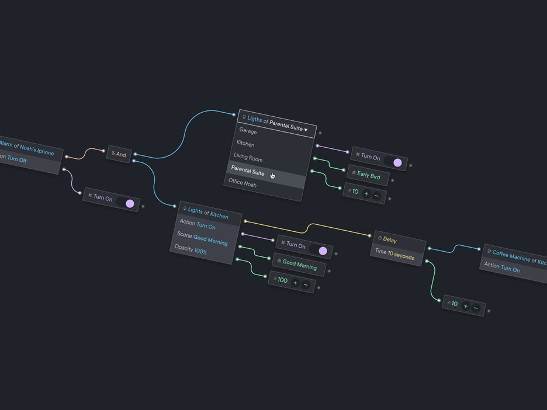Click minus on the 10 node below Early Bird
This screenshot has width=547, height=410.
pyautogui.click(x=376, y=196)
